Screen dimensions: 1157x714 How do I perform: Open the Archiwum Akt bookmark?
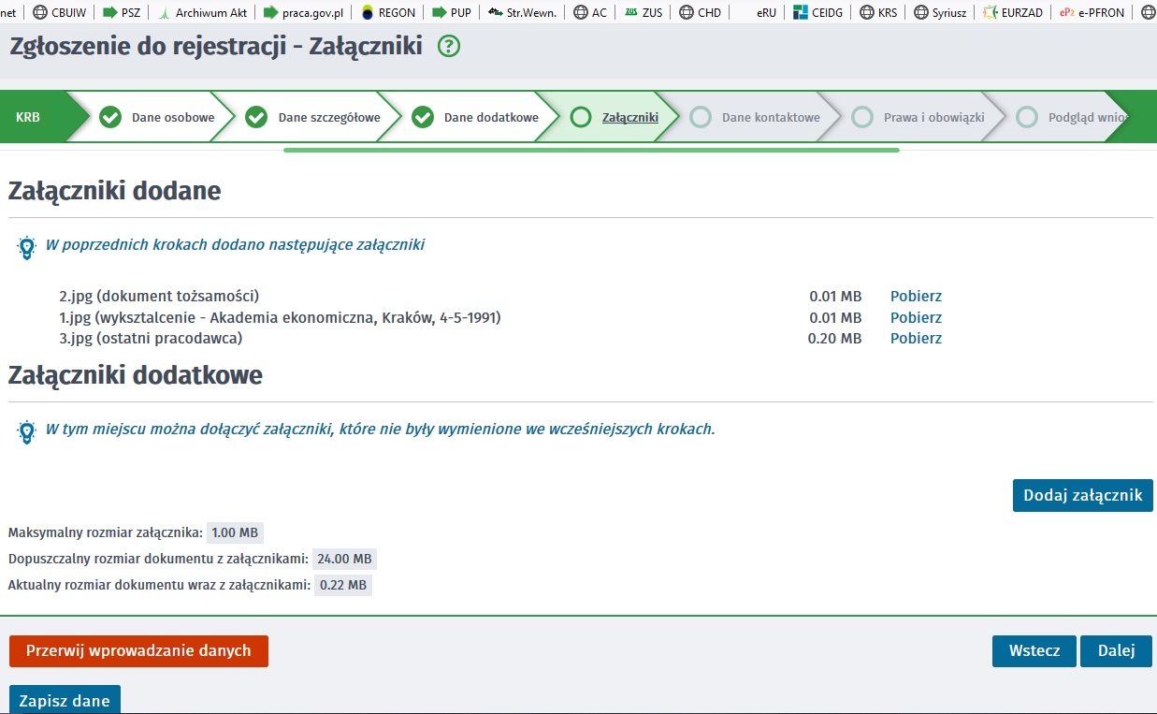201,12
